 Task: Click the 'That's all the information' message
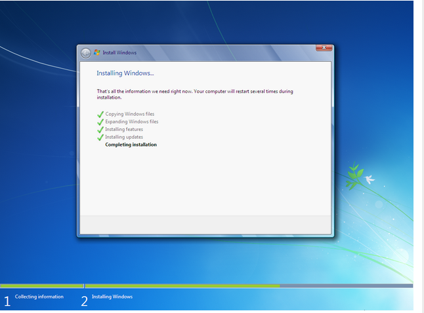(195, 94)
